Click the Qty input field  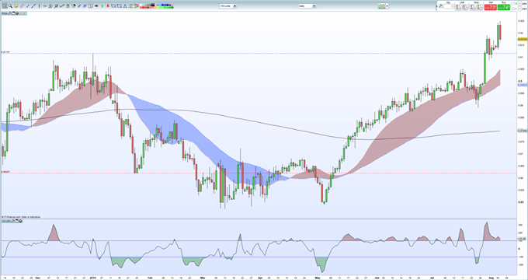[448, 7]
